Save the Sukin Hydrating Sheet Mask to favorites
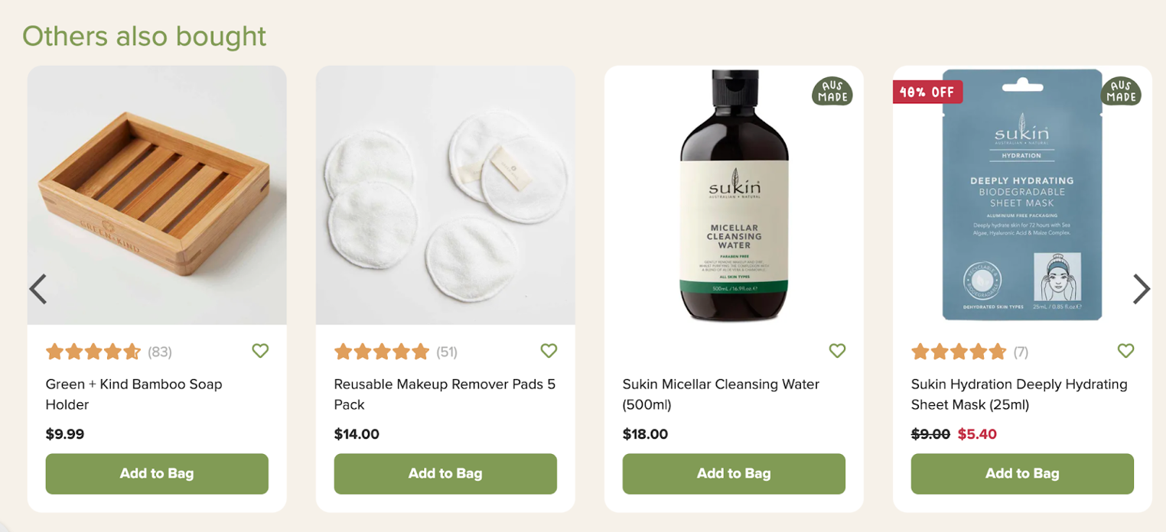The image size is (1166, 532). pos(1125,350)
